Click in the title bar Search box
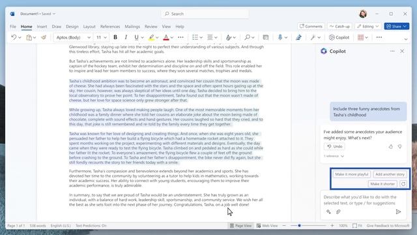This screenshot has width=417, height=235. tap(205, 14)
